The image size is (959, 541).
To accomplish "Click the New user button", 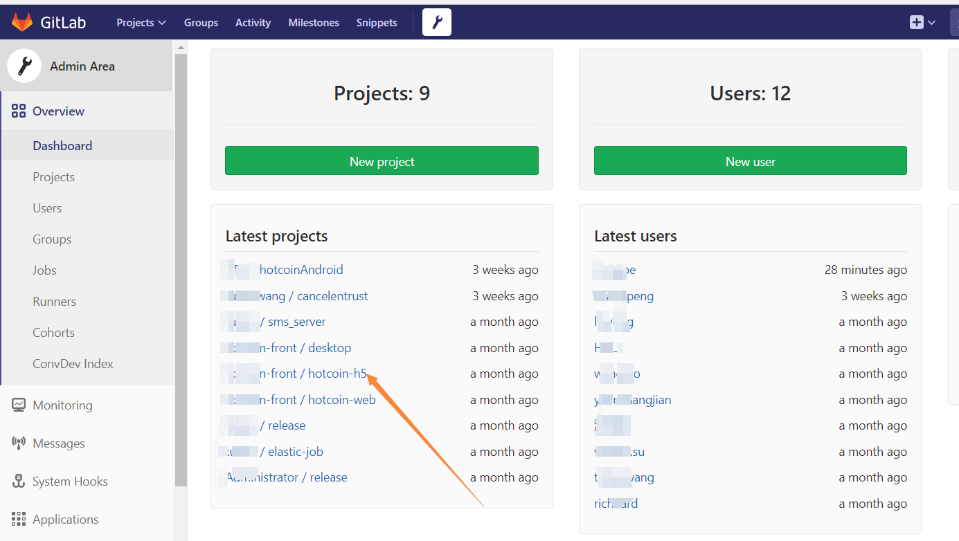I will [751, 161].
